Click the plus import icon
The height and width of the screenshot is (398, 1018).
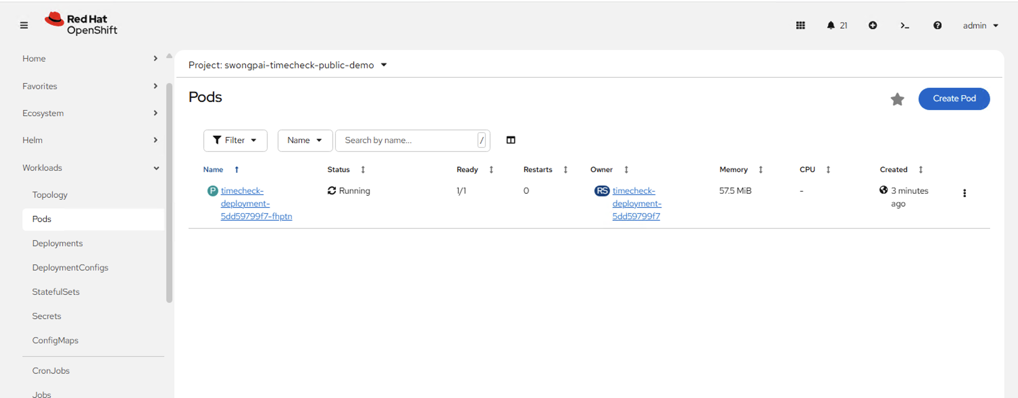(x=872, y=25)
